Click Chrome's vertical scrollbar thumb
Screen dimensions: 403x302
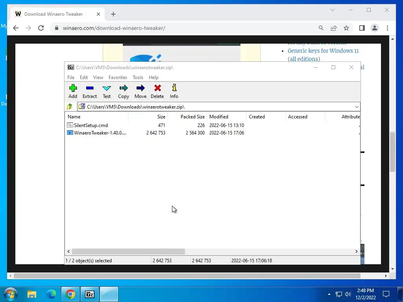pyautogui.click(x=392, y=152)
